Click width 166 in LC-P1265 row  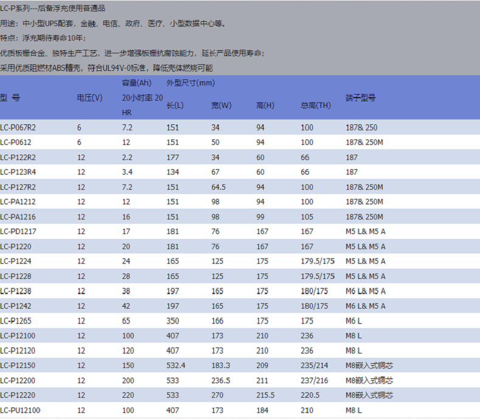click(x=218, y=321)
